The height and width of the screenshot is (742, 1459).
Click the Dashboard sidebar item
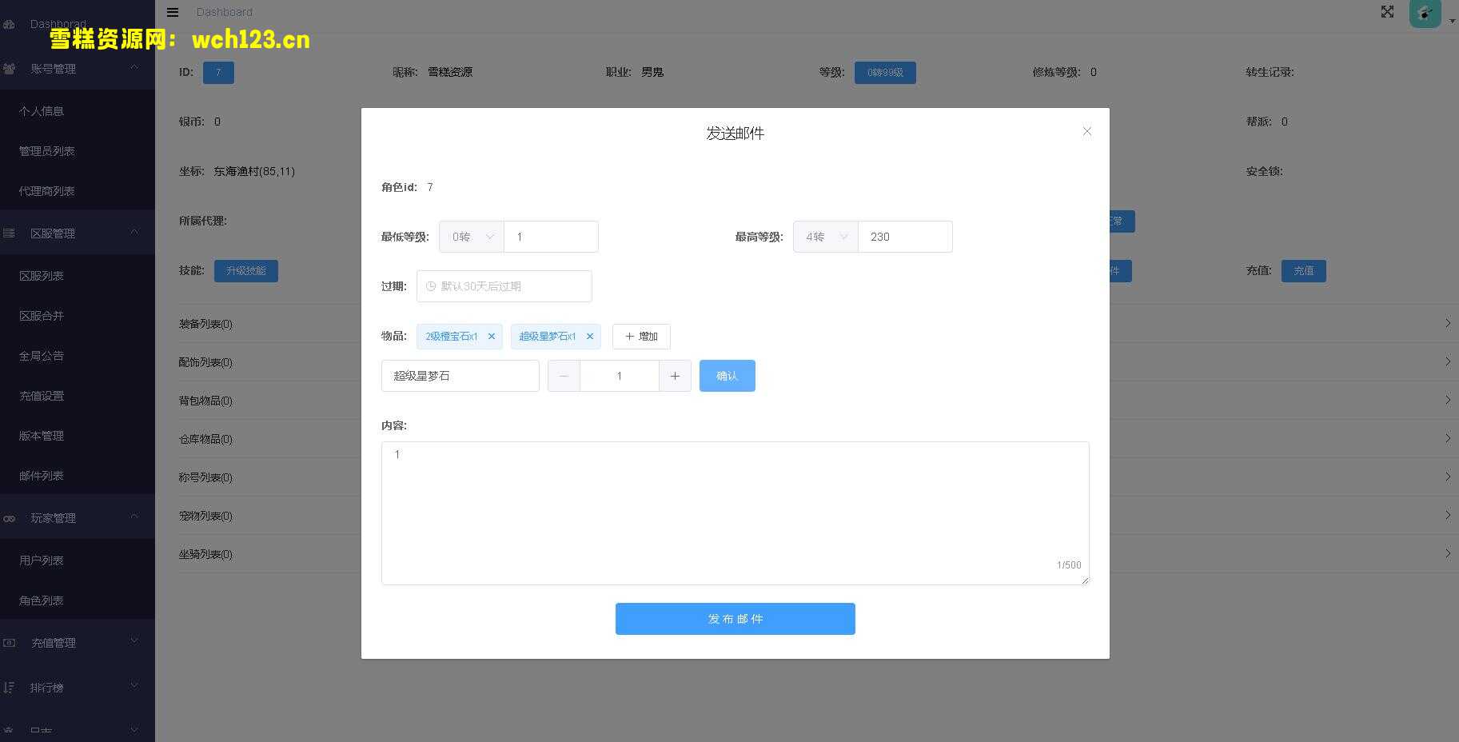click(x=78, y=24)
